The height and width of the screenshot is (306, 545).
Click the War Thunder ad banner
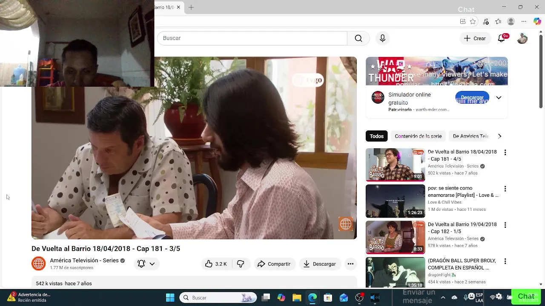pos(436,71)
